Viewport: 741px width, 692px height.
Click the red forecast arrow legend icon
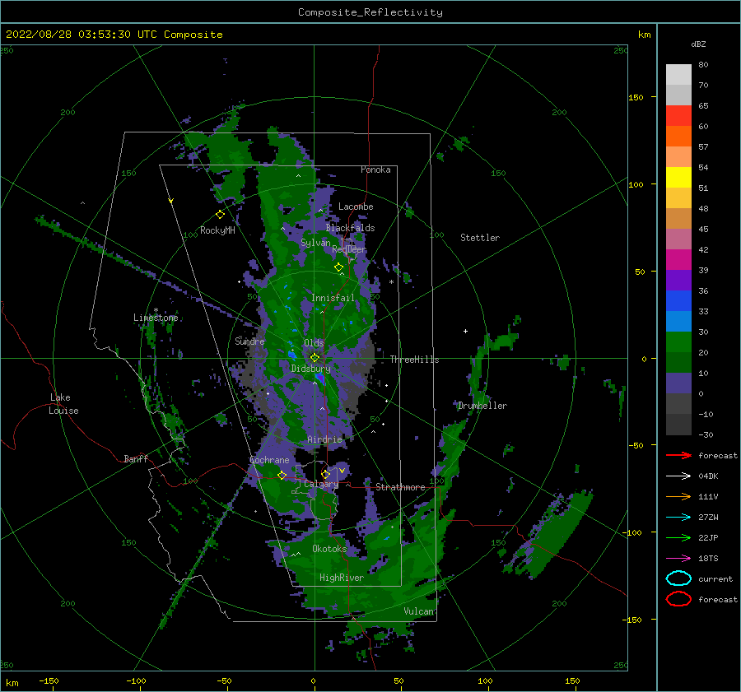pos(678,455)
